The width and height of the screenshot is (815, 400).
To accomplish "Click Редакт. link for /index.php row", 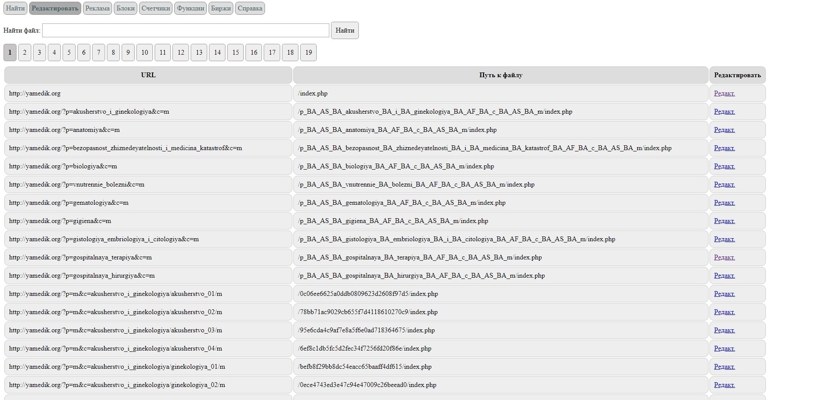I will pyautogui.click(x=724, y=93).
